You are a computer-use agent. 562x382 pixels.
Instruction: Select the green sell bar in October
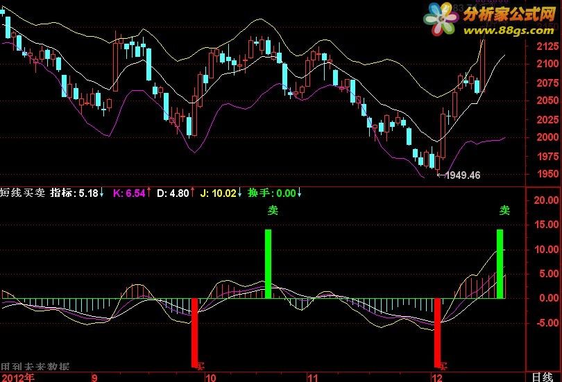[268, 264]
